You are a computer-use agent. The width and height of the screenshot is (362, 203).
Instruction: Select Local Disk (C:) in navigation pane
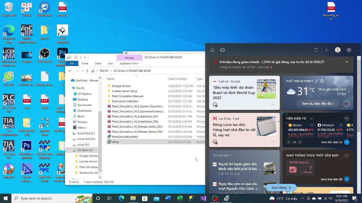(86, 133)
